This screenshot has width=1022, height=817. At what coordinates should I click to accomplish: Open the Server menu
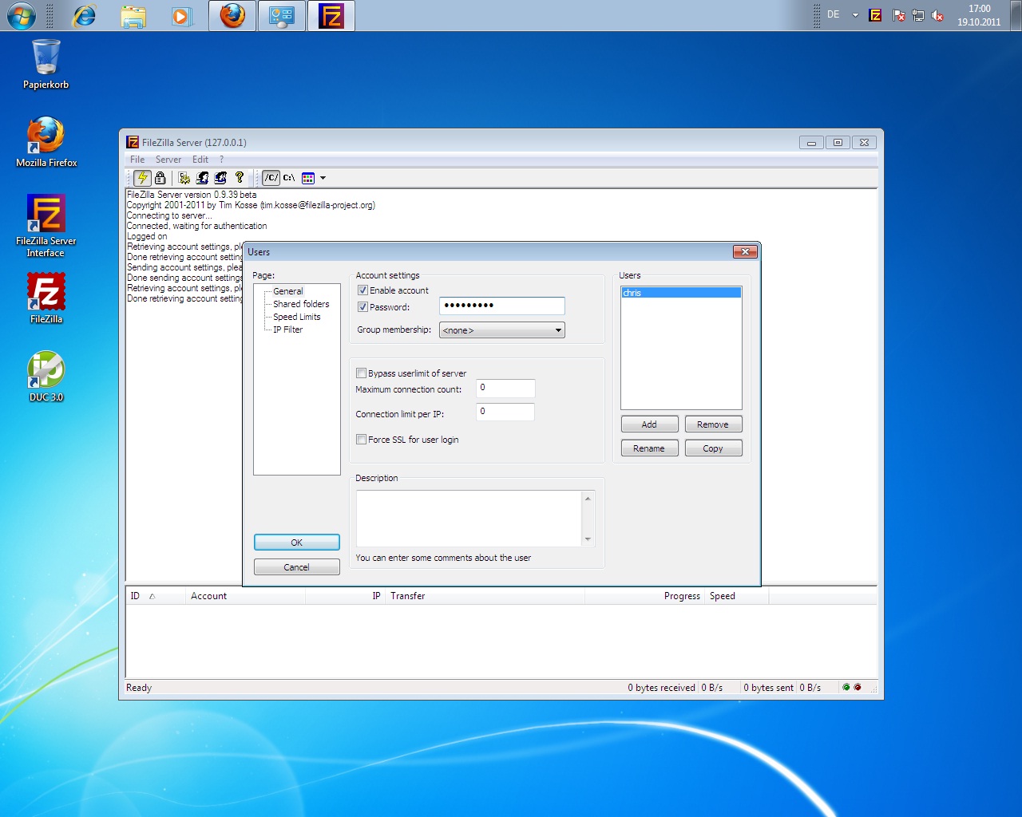(168, 160)
